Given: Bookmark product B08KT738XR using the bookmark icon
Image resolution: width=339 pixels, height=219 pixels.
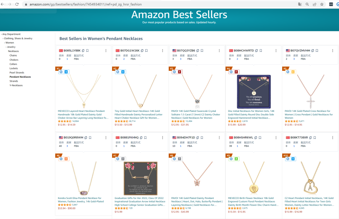Looking at the screenshot, I should pos(315,138).
